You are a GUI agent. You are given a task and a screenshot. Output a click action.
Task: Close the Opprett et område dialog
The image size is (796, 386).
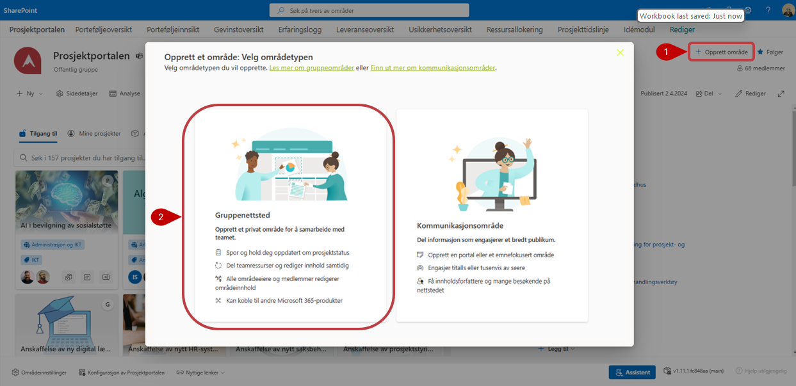point(620,52)
